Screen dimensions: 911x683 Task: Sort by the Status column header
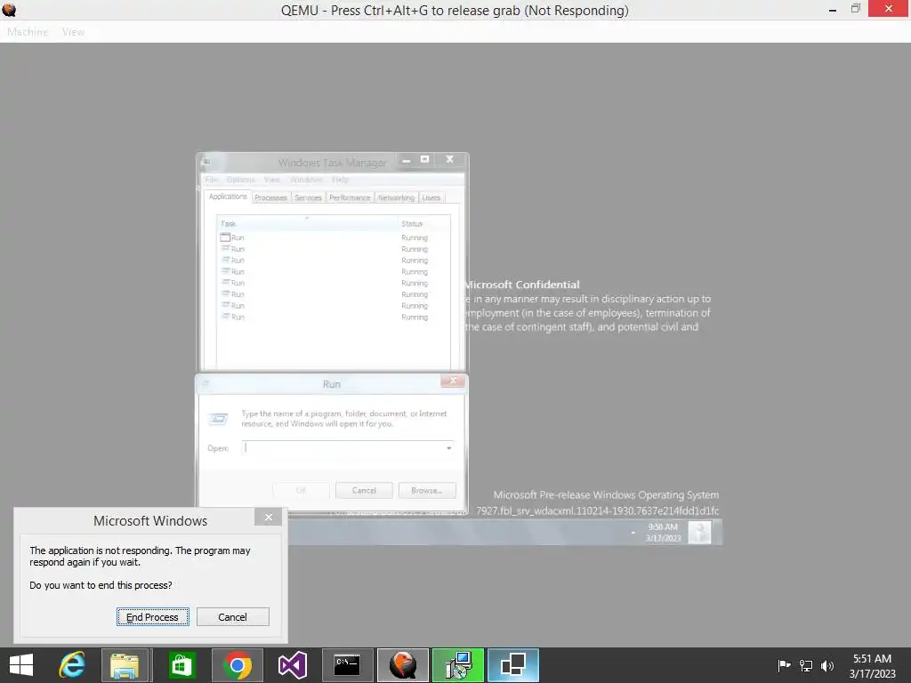(423, 223)
